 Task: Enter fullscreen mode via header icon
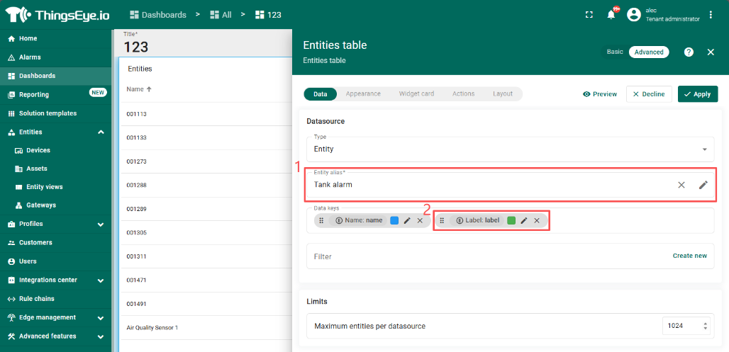[x=589, y=15]
